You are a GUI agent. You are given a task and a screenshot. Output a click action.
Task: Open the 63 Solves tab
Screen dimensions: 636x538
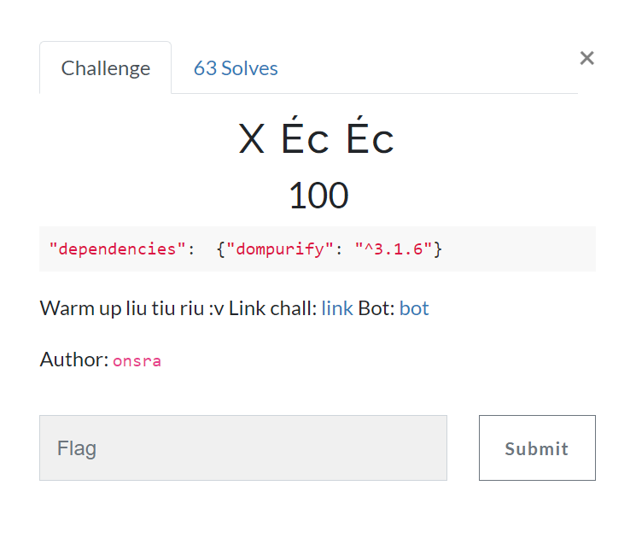[236, 68]
